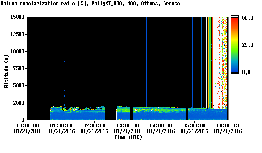The height and width of the screenshot is (153, 262).
Task: Select the 00:00:00 time axis label
Action: pos(28,125)
